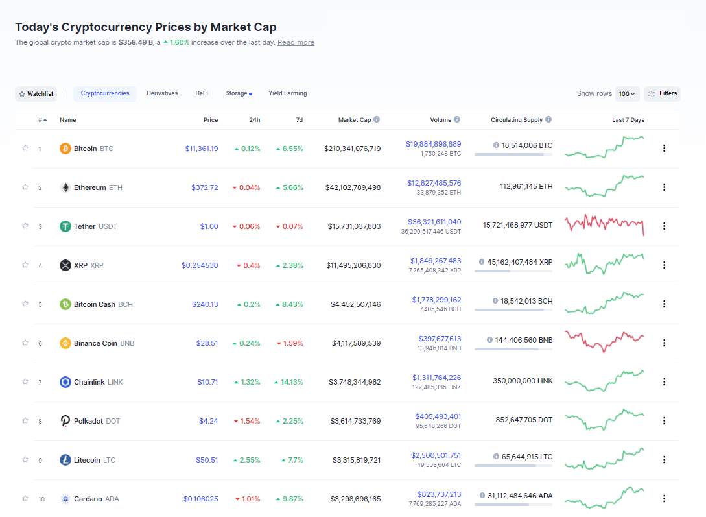Image resolution: width=706 pixels, height=517 pixels.
Task: Open the three-dot menu for Ethereum
Action: tap(664, 187)
